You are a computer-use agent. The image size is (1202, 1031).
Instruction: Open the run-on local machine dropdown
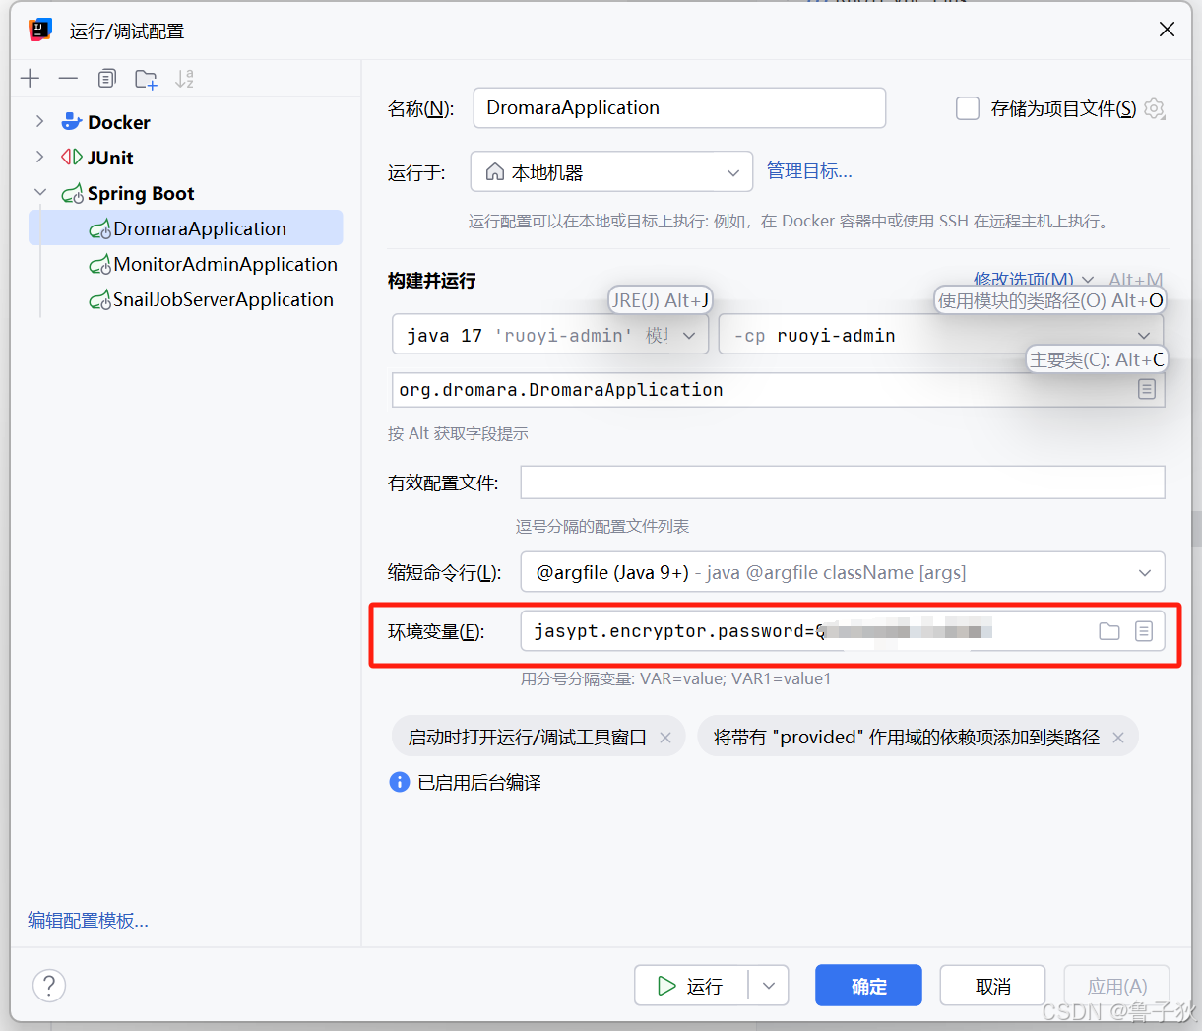(x=611, y=172)
